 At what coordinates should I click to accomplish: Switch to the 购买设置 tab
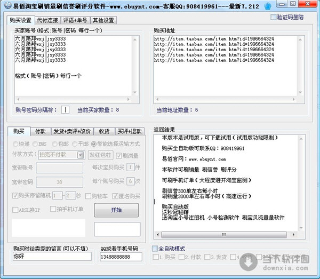pyautogui.click(x=21, y=20)
